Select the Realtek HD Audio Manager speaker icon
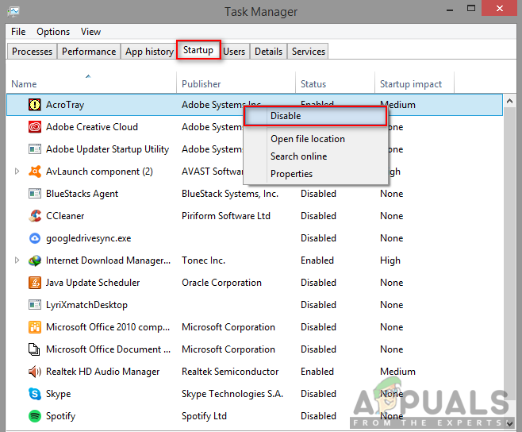522x432 pixels. tap(34, 372)
